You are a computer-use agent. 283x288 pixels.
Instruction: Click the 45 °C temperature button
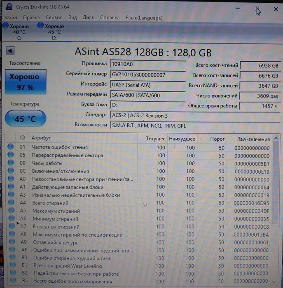coord(26,118)
